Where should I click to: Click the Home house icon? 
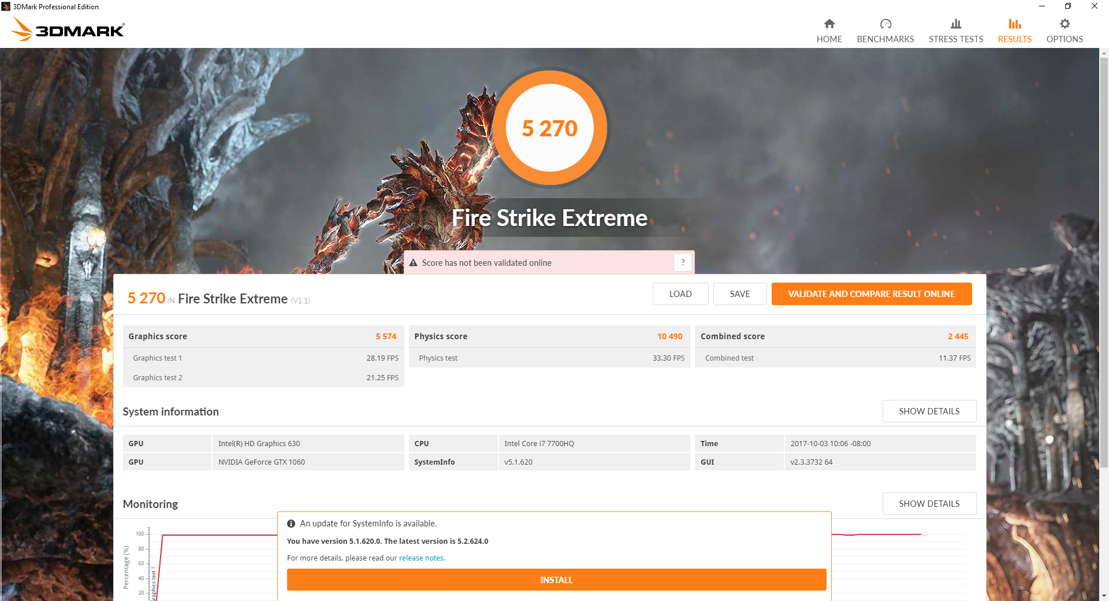coord(829,24)
